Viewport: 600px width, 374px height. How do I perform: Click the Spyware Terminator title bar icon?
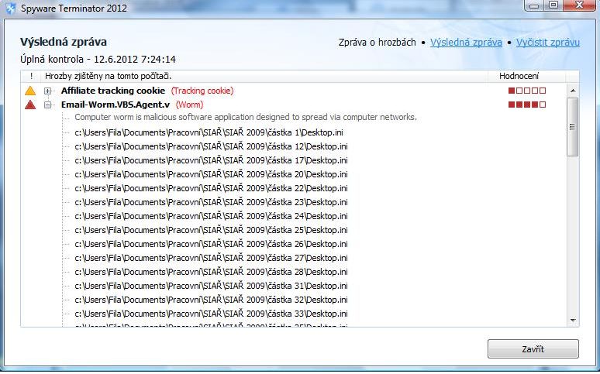10,8
